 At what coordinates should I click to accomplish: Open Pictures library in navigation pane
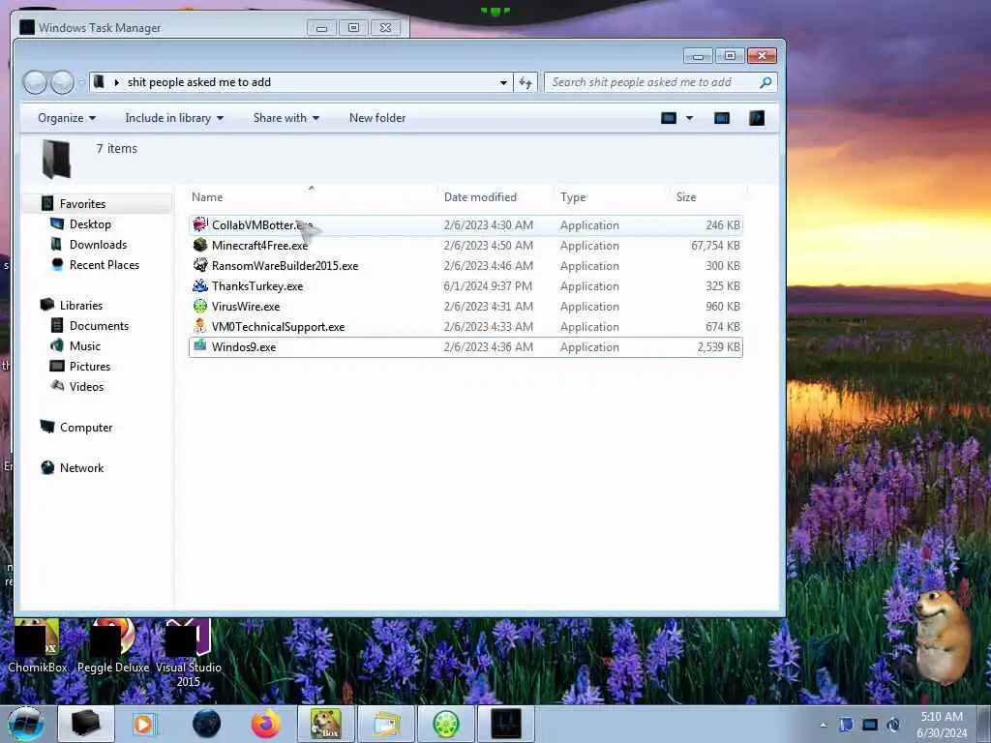click(90, 367)
